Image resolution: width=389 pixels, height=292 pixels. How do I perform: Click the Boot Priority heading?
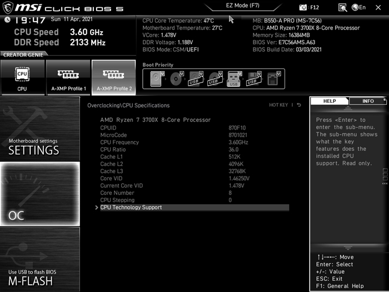point(158,65)
